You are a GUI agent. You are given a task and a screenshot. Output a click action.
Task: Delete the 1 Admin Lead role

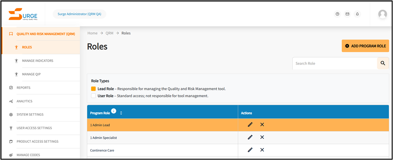262,125
